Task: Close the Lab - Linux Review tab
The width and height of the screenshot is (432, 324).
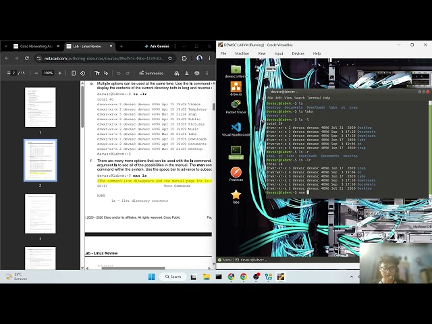Action: 111,47
